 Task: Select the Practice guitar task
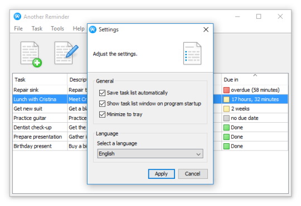[30, 118]
